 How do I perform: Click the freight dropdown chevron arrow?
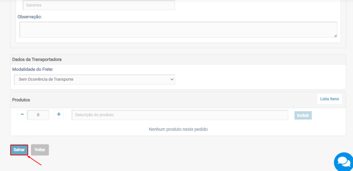pos(172,79)
